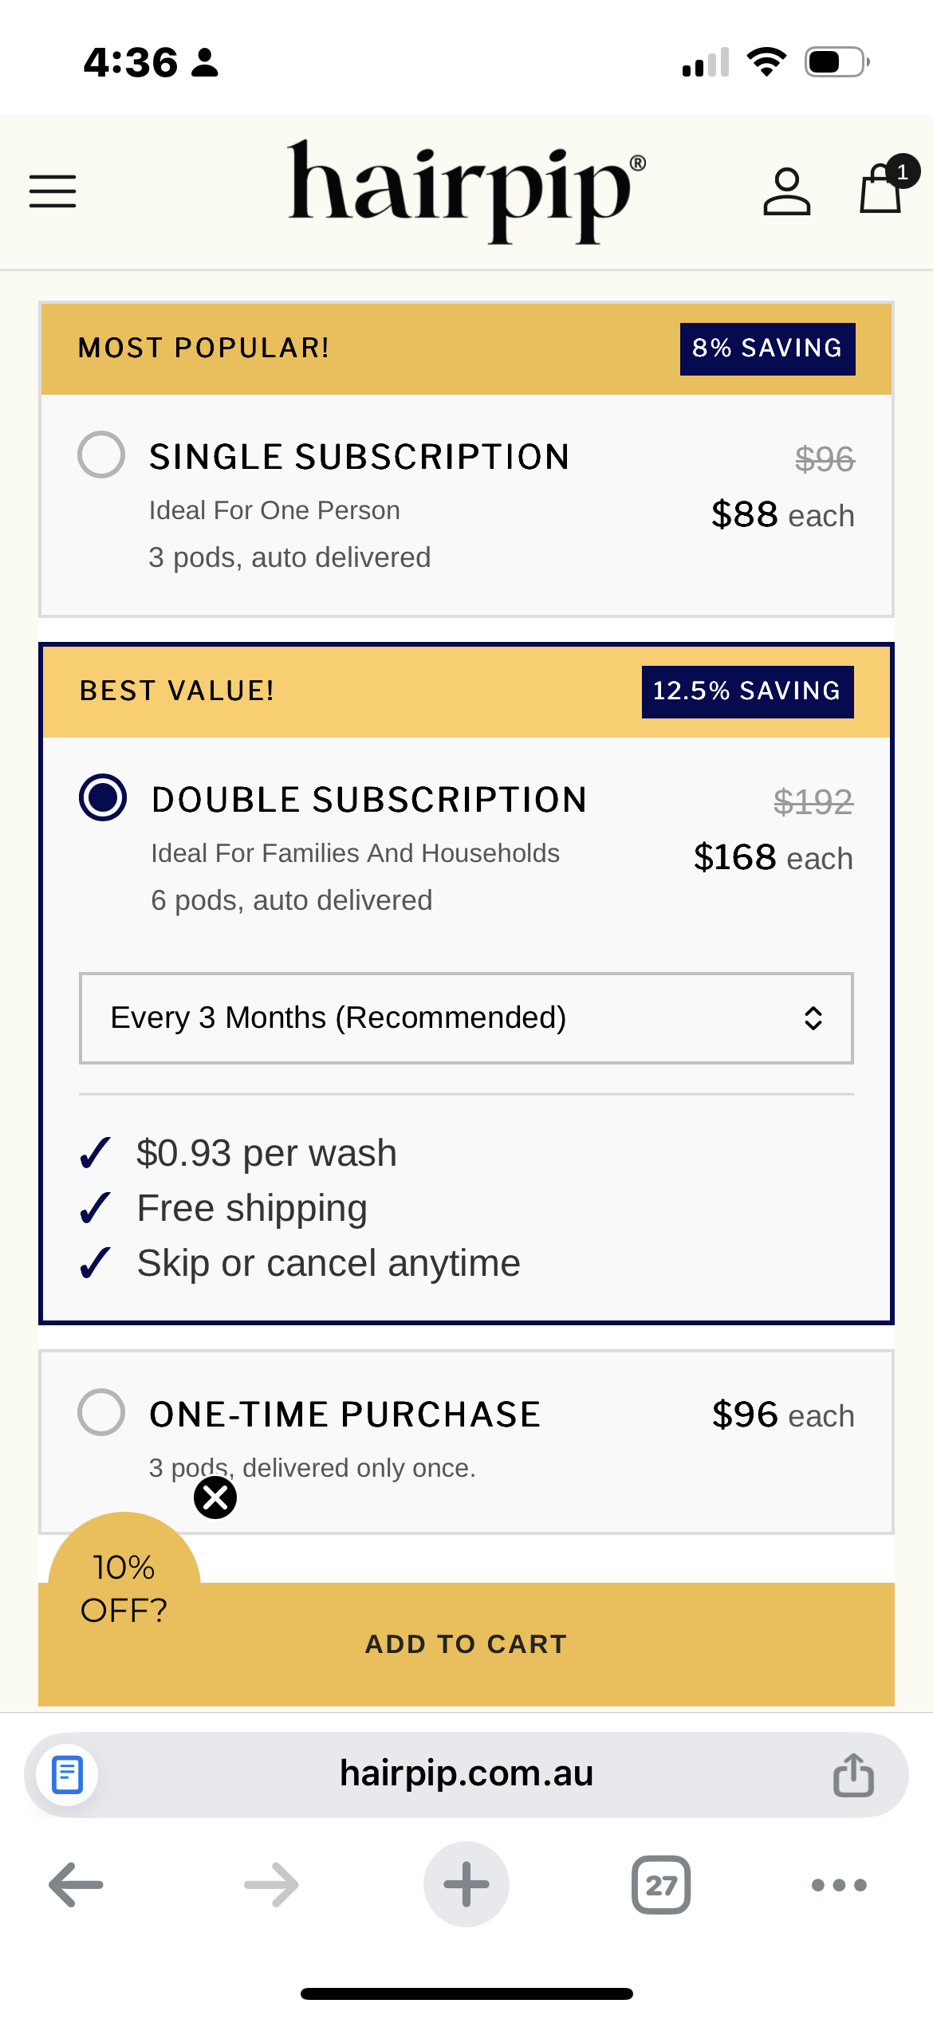Show the 27 open tabs

point(661,1885)
